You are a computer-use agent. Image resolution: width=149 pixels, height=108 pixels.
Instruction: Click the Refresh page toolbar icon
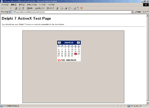[x=19, y=8]
